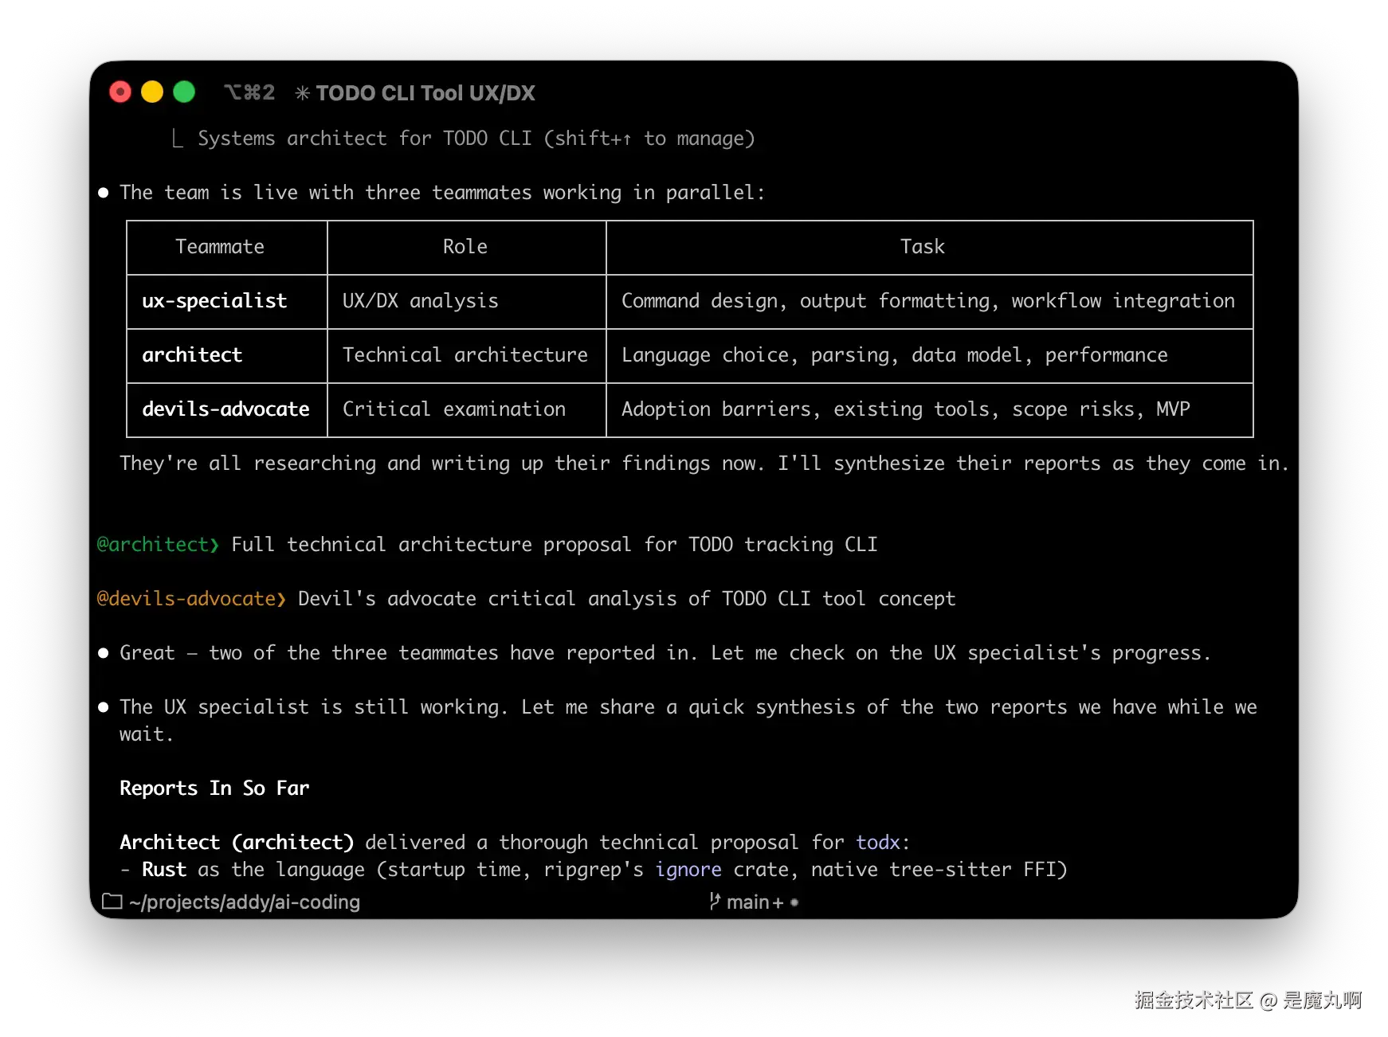Click the green '@architect❯' prompt tag
Screen dimensions: 1388x1037
click(158, 545)
